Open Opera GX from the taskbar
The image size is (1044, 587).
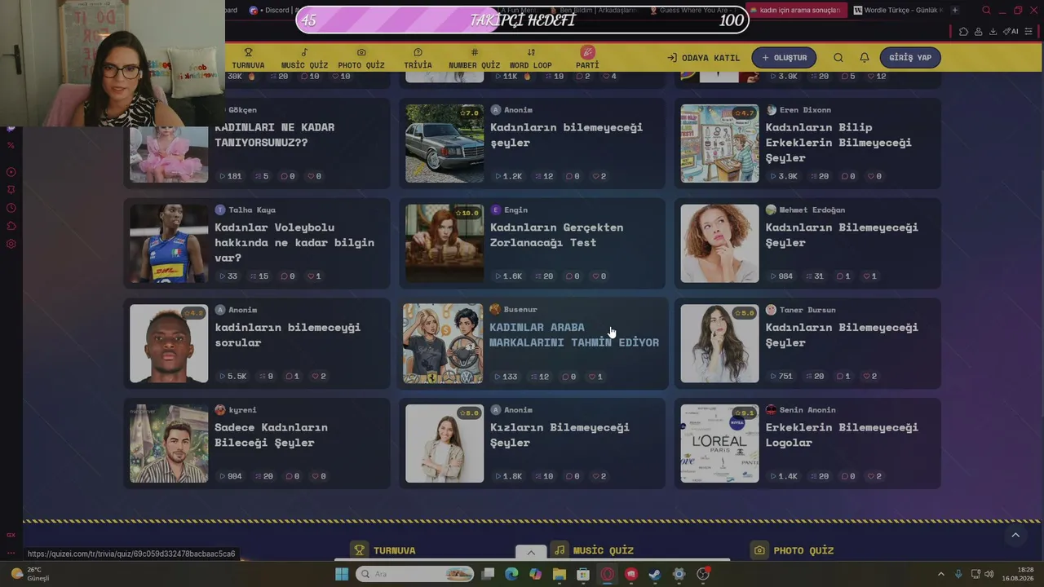tap(607, 574)
